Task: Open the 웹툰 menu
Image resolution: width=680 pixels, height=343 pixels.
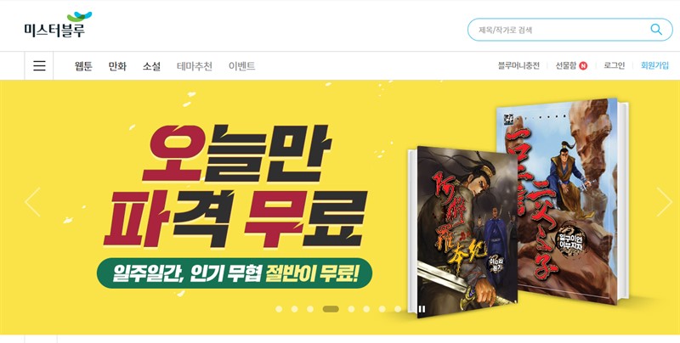Action: pyautogui.click(x=83, y=66)
